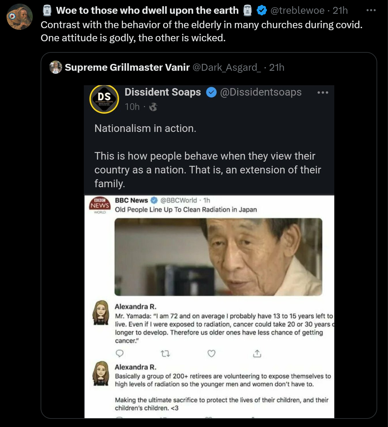Click Supreme Grillmaster Vanir's small avatar

[56, 67]
